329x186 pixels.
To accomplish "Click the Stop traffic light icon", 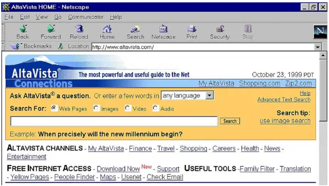I will [x=248, y=29].
